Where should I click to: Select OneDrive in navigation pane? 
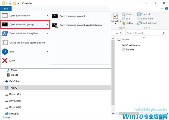12,81
